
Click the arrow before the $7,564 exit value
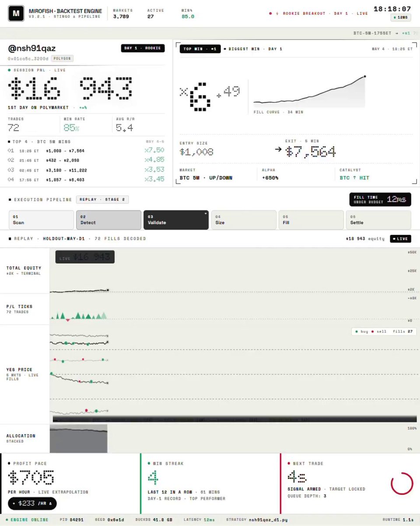[278, 149]
